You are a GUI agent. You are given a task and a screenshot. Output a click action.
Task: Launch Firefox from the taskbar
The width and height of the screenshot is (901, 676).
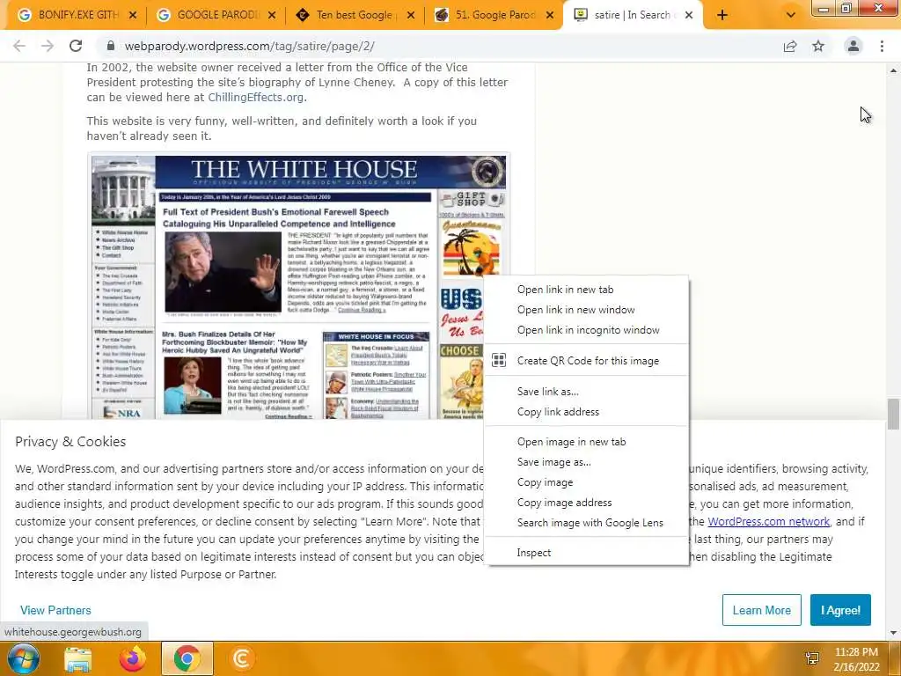(132, 658)
